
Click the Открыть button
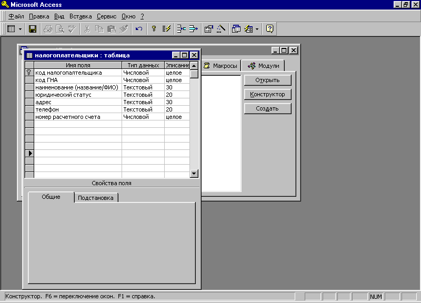(267, 80)
